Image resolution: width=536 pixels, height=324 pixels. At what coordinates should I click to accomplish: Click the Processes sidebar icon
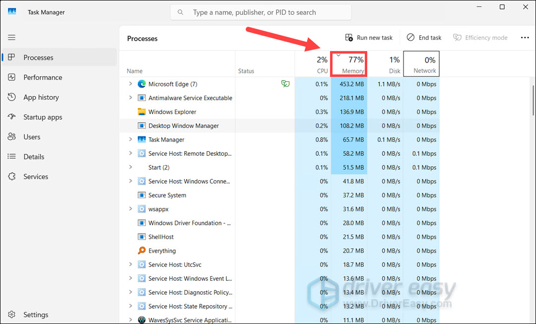[x=11, y=57]
